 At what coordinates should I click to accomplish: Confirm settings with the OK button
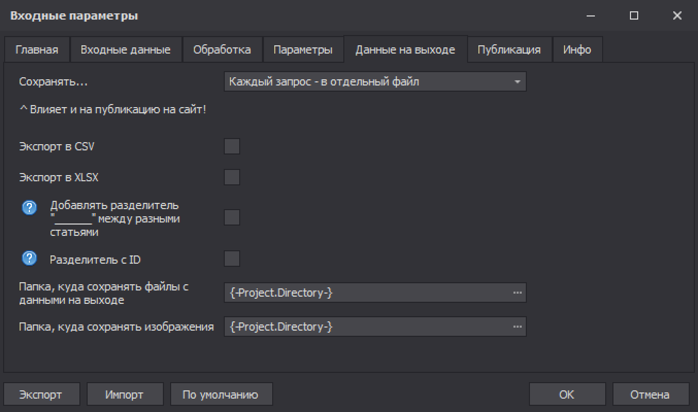tap(567, 394)
